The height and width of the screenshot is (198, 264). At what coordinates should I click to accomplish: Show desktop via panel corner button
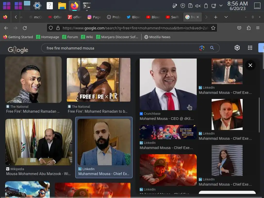click(x=257, y=6)
